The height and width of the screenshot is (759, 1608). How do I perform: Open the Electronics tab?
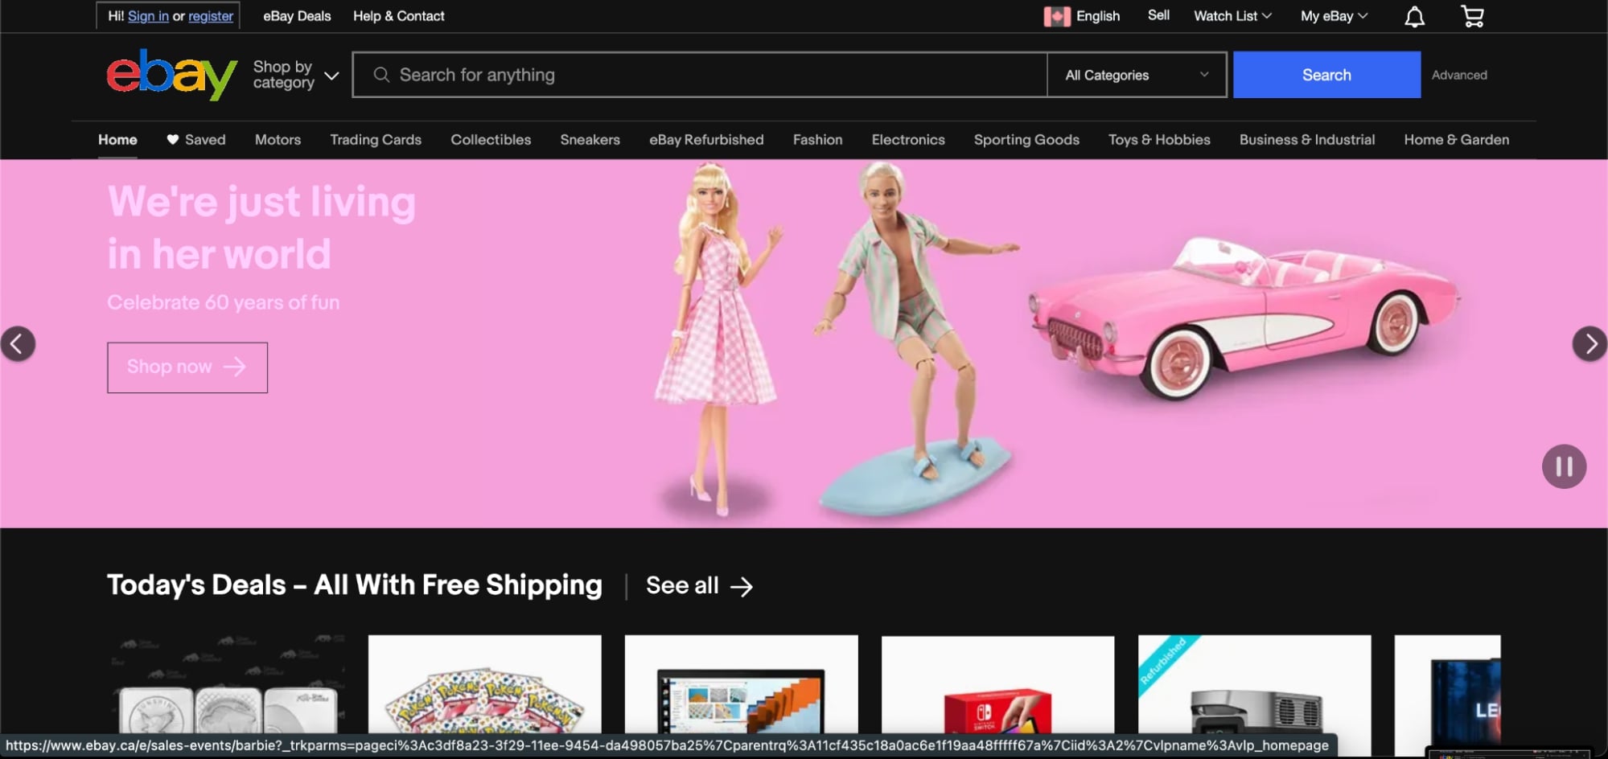pyautogui.click(x=908, y=140)
